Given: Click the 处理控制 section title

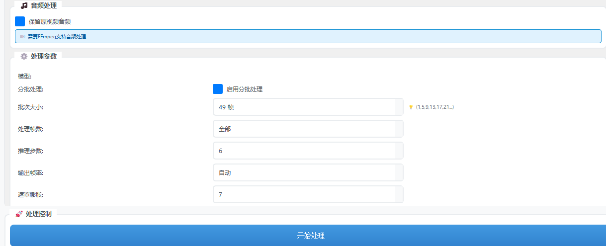Looking at the screenshot, I should click(x=38, y=214).
